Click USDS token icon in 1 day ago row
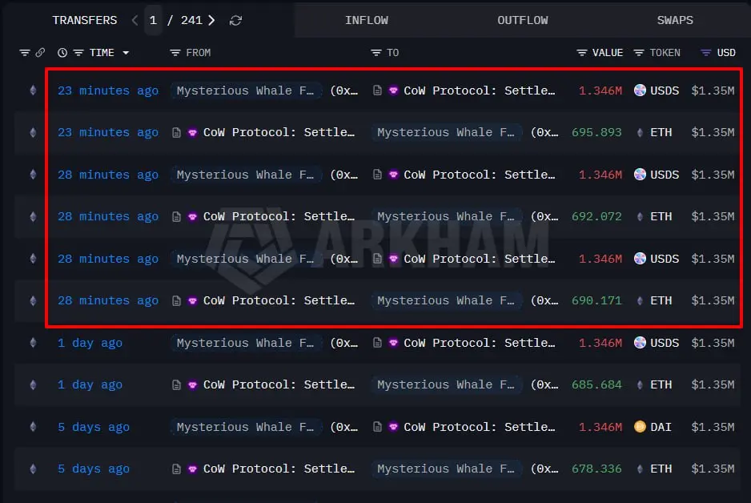This screenshot has height=503, width=751. [640, 343]
